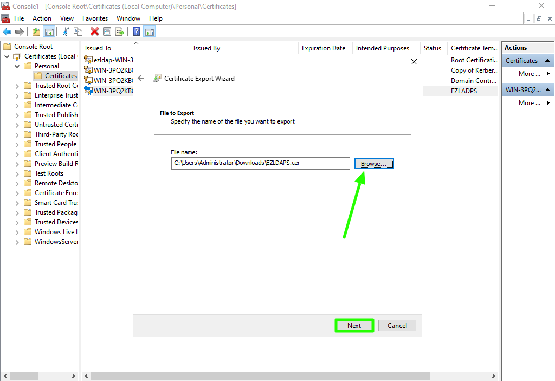This screenshot has width=555, height=381.
Task: Click the blue Back arrow in toolbar
Action: tap(7, 32)
